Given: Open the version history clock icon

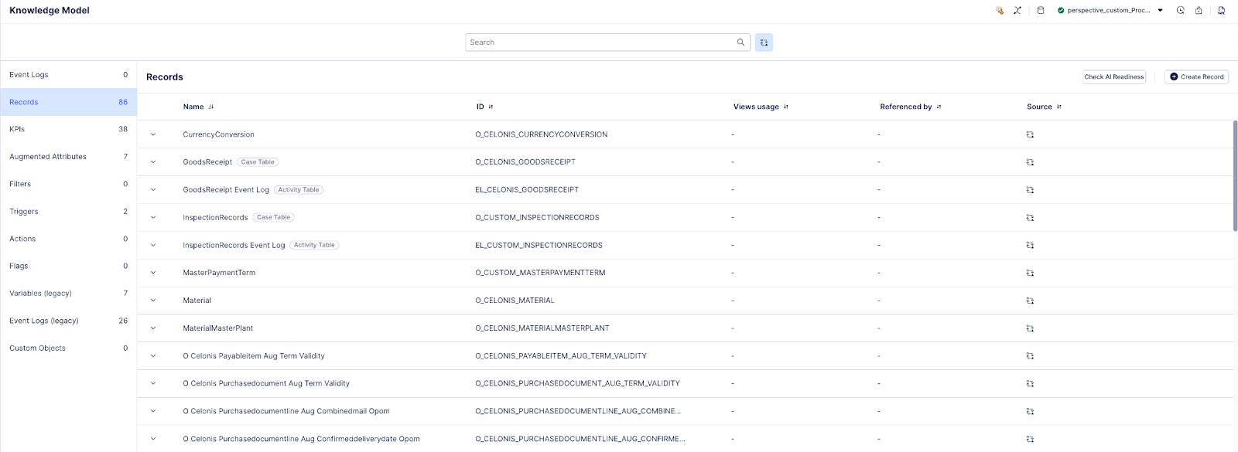Looking at the screenshot, I should tap(1180, 11).
